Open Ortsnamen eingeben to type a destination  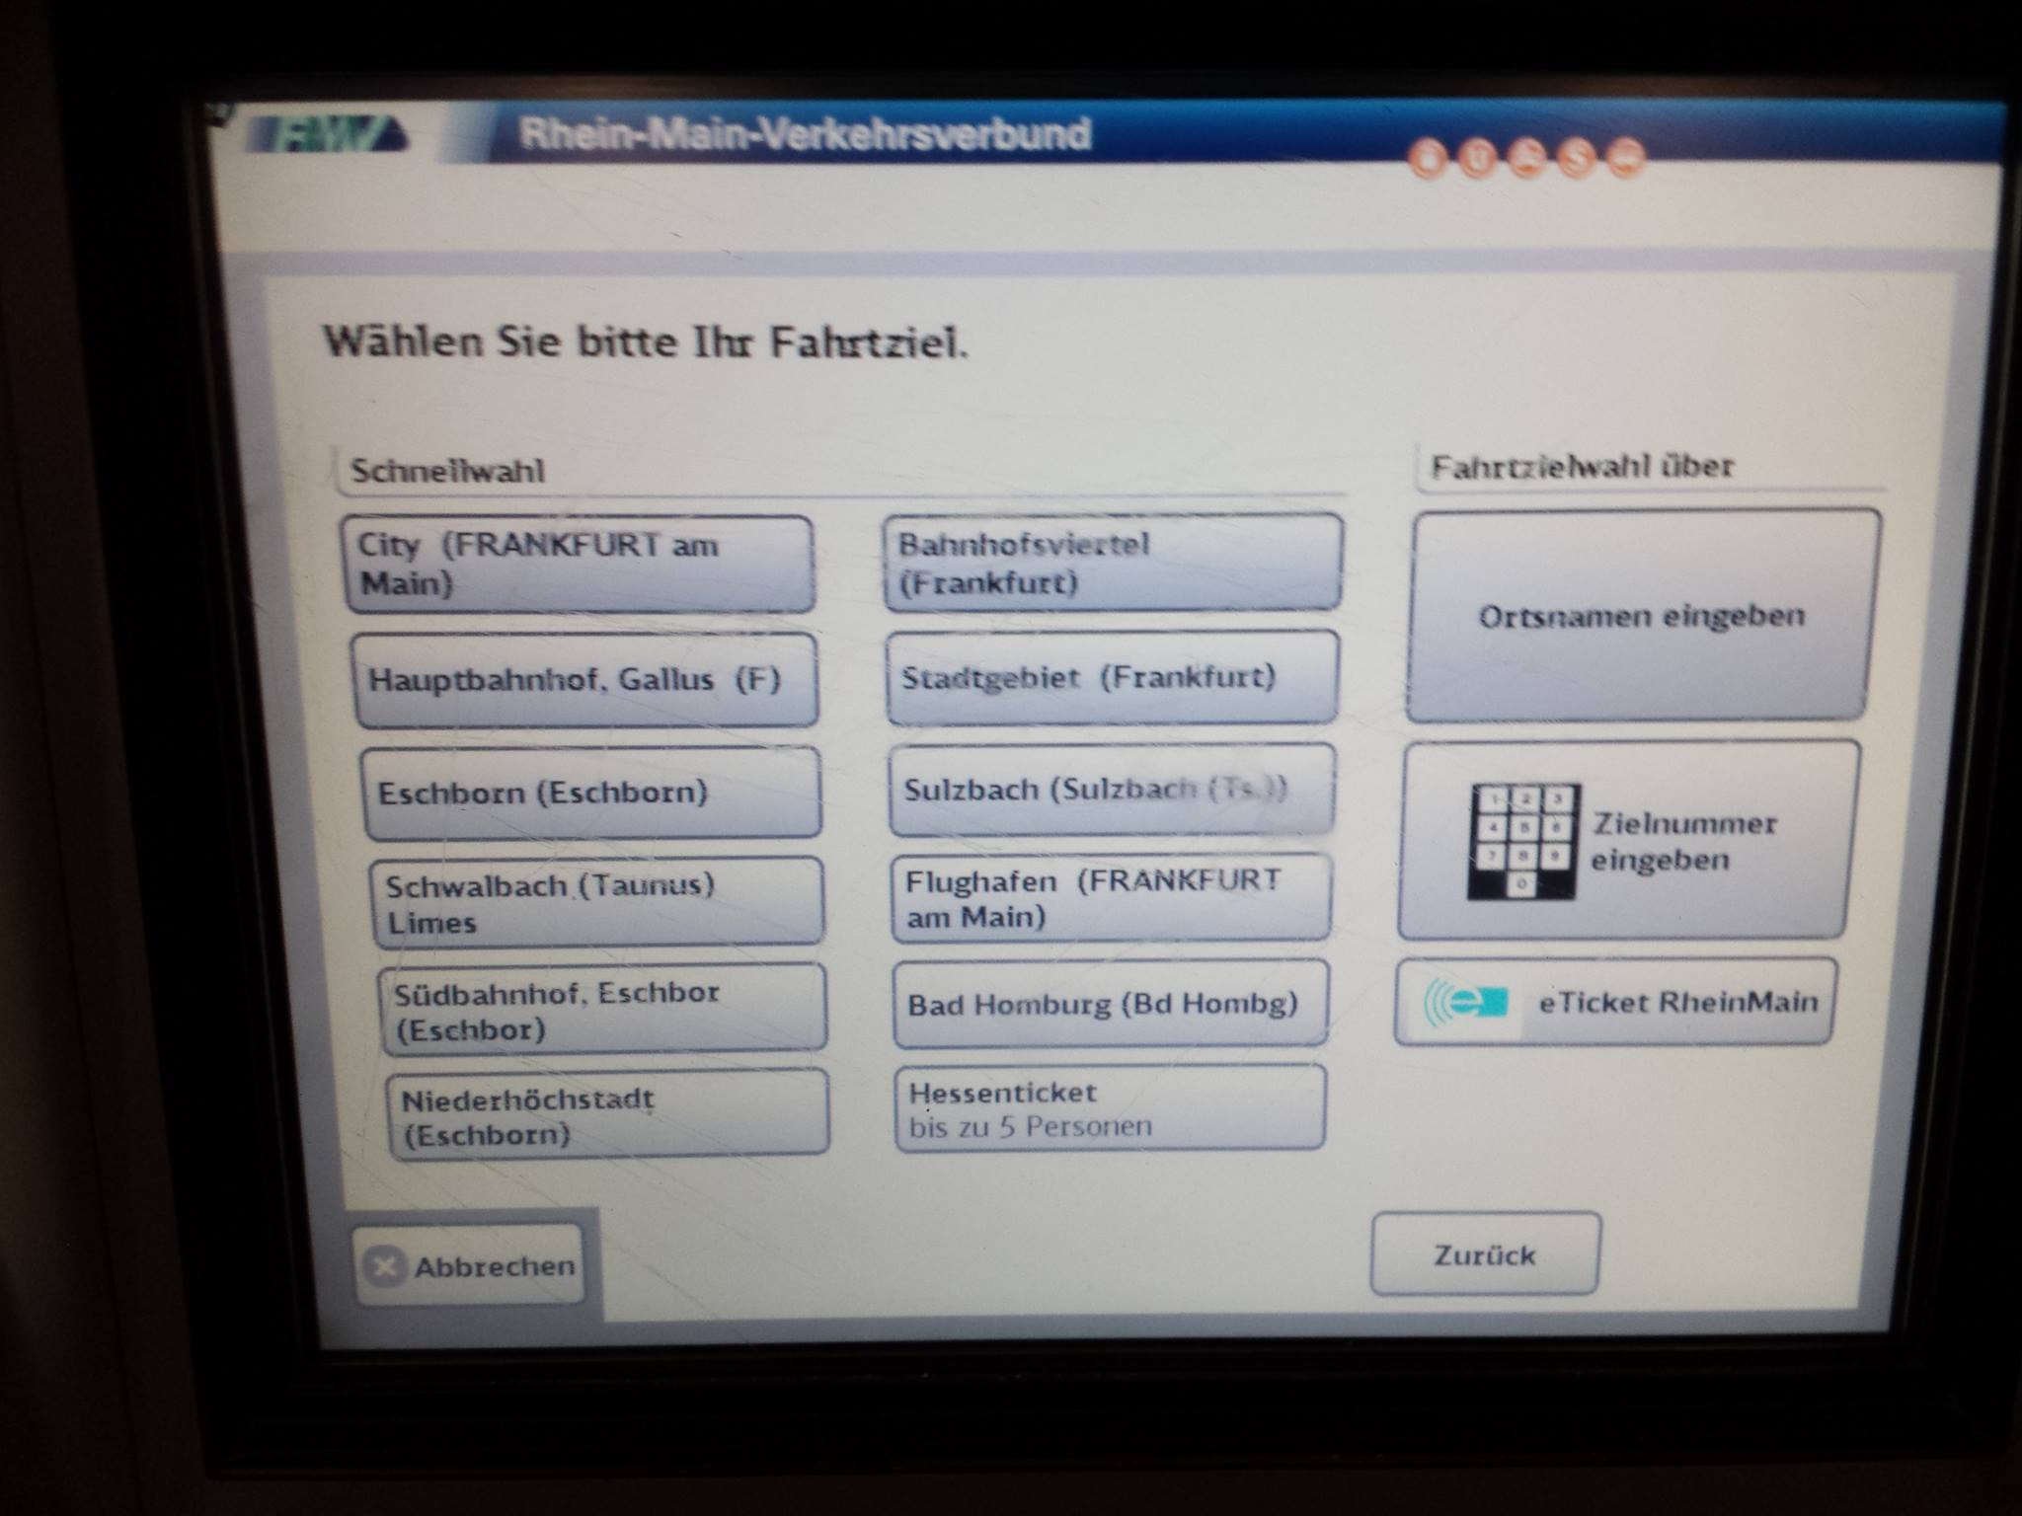point(1644,617)
